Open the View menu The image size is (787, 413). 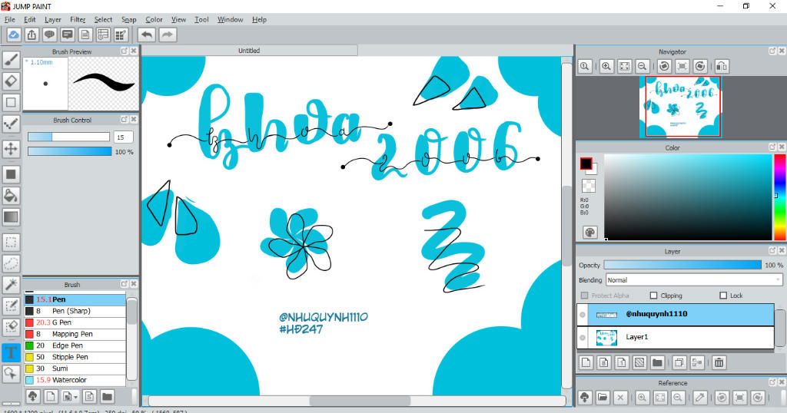[178, 19]
